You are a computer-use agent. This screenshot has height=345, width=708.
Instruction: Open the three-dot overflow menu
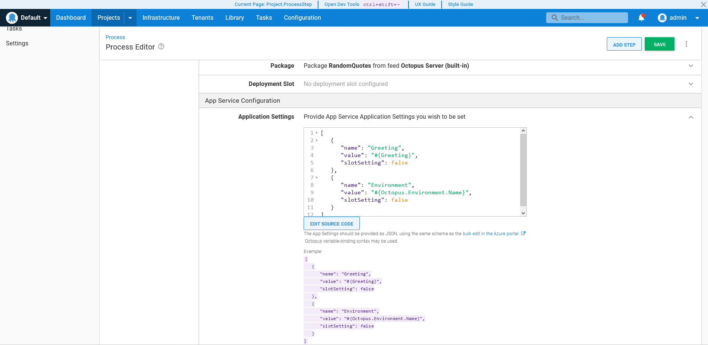(686, 44)
